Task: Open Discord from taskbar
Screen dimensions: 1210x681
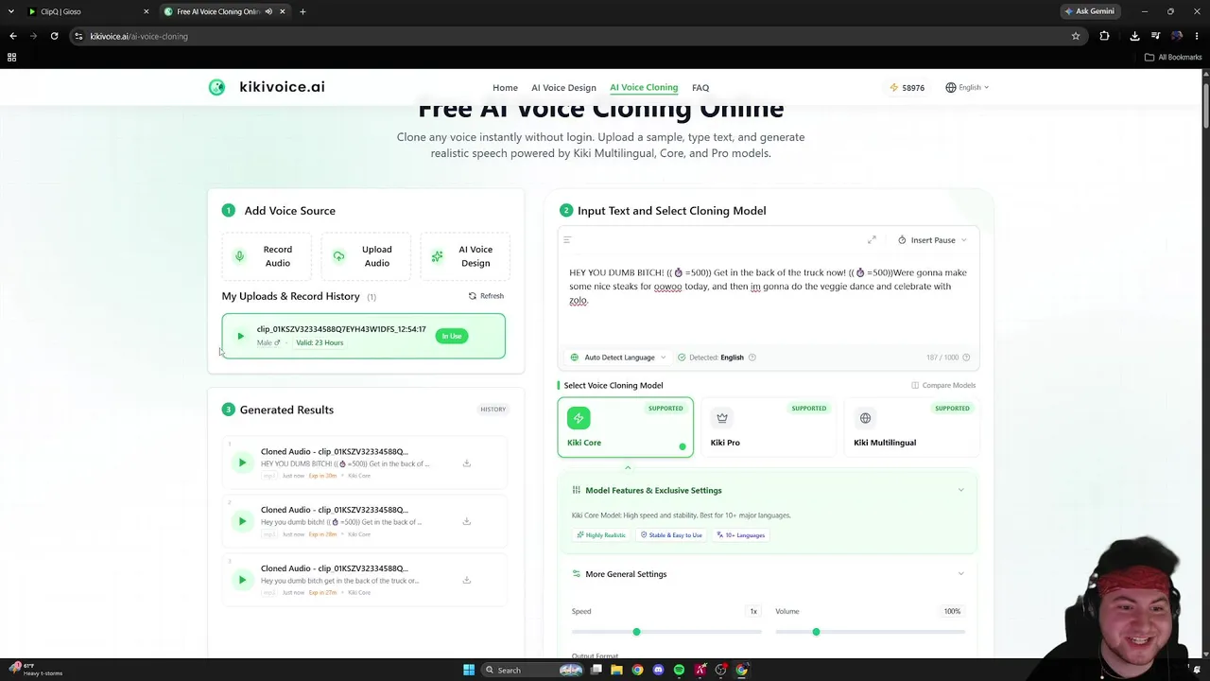Action: pos(658,670)
